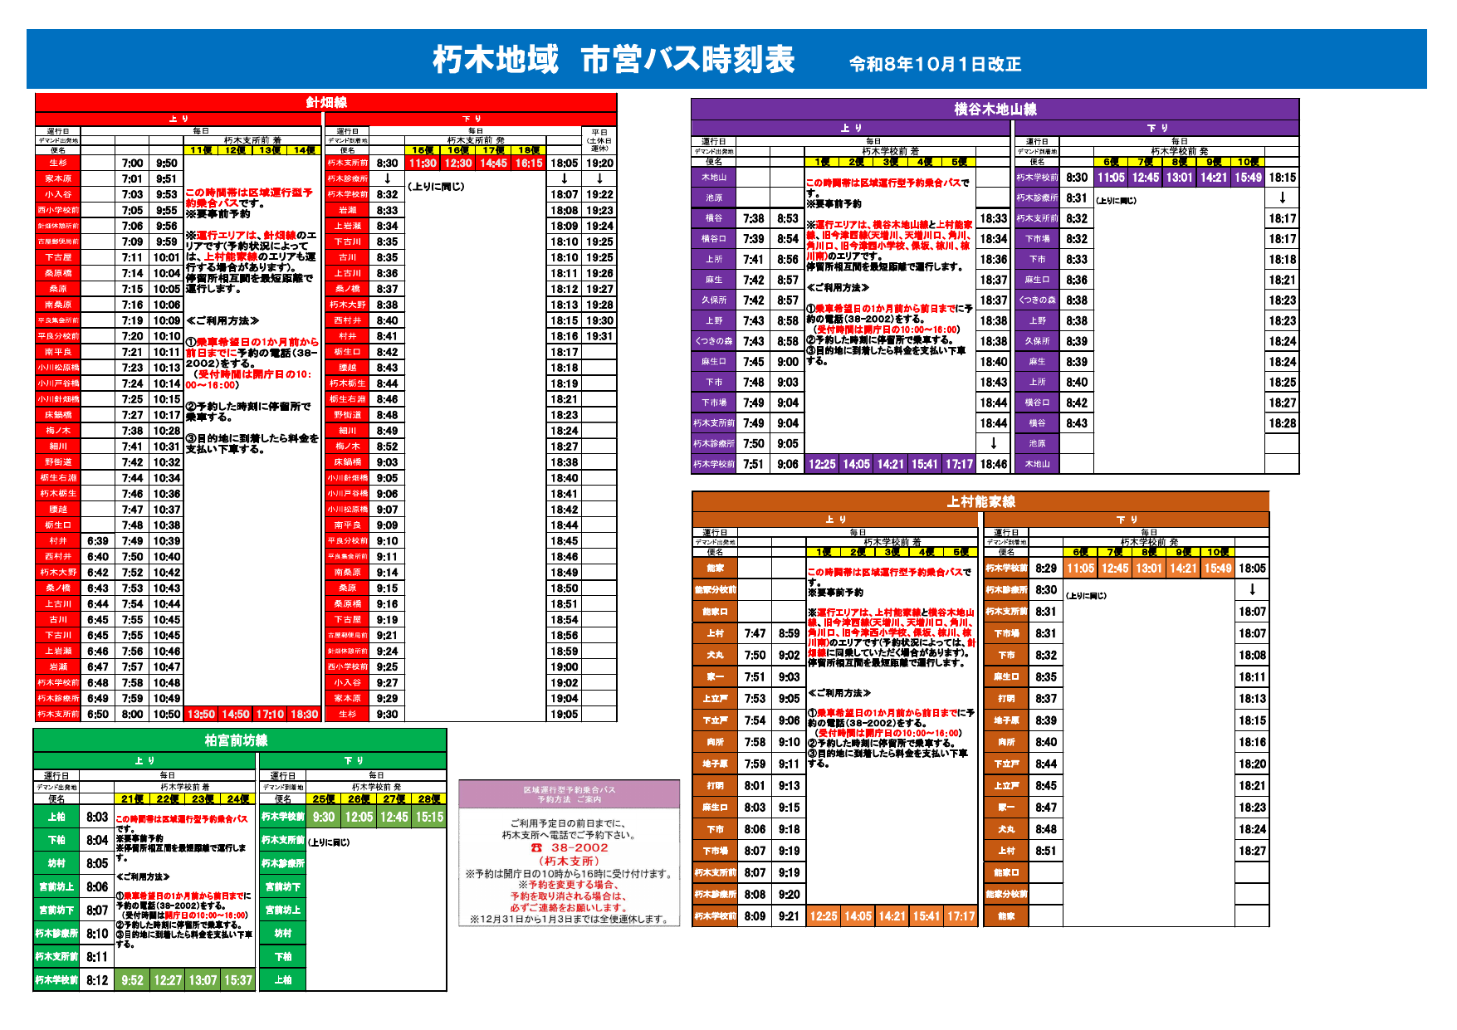Click the "8:12" time in 柏宮前坊線
The image size is (1457, 1030).
[97, 980]
